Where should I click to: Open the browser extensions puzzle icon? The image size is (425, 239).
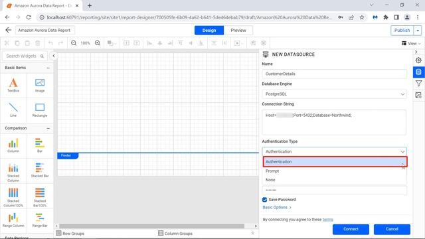(386, 17)
